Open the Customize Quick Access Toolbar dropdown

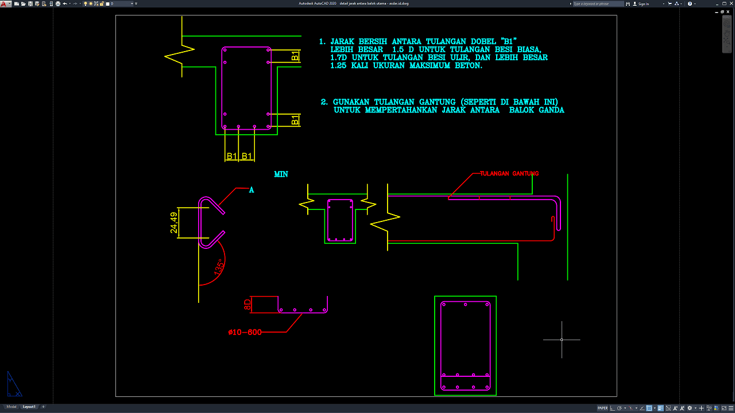point(137,3)
